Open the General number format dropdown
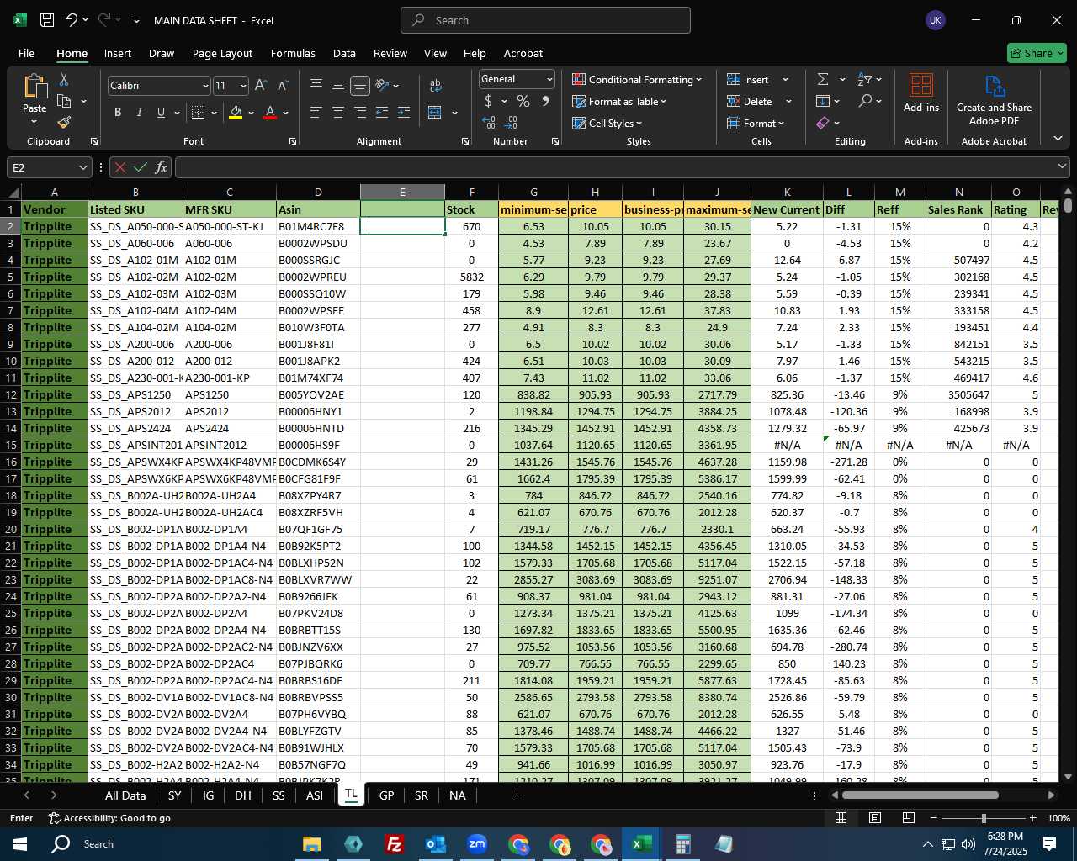The image size is (1077, 861). pyautogui.click(x=549, y=79)
